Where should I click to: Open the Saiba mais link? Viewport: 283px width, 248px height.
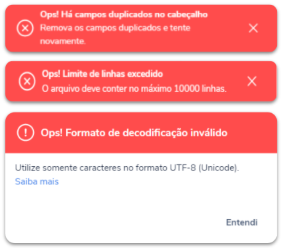(37, 181)
